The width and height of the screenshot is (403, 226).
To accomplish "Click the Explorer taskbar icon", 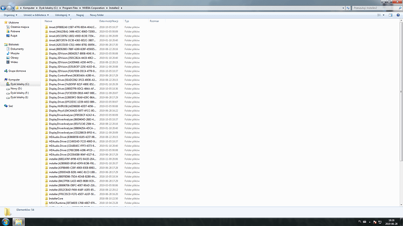I will [x=18, y=222].
